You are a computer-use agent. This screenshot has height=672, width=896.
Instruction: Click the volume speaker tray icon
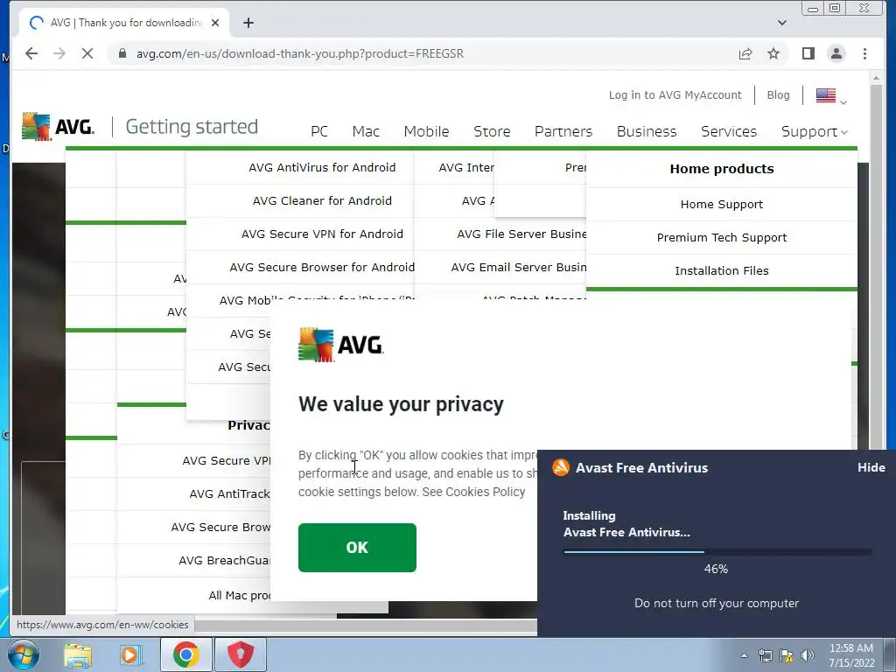(x=808, y=655)
